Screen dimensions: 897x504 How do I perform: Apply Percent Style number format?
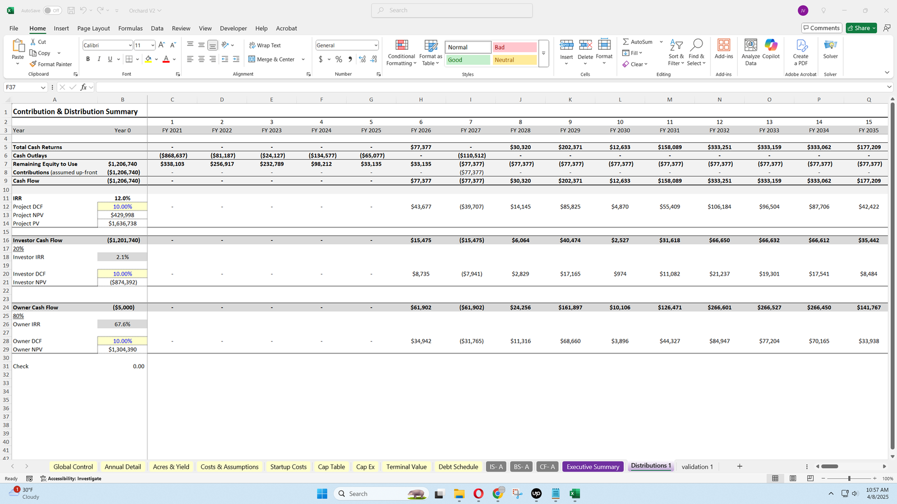(339, 59)
